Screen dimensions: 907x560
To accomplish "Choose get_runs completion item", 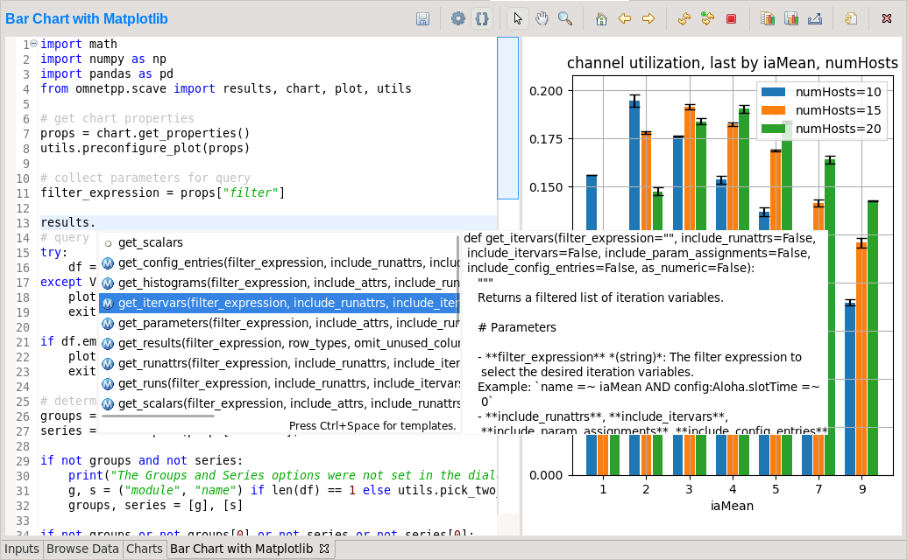I will [279, 383].
